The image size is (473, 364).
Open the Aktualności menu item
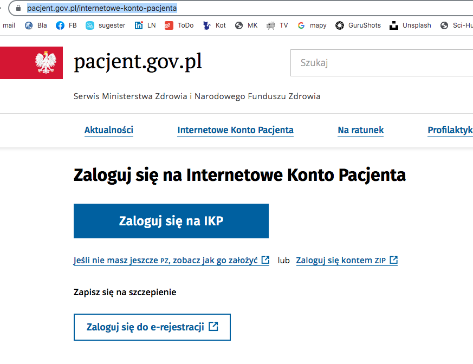(x=108, y=131)
